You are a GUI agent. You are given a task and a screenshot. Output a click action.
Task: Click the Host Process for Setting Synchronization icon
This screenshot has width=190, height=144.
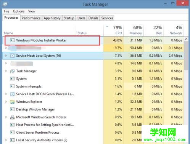click(12, 125)
